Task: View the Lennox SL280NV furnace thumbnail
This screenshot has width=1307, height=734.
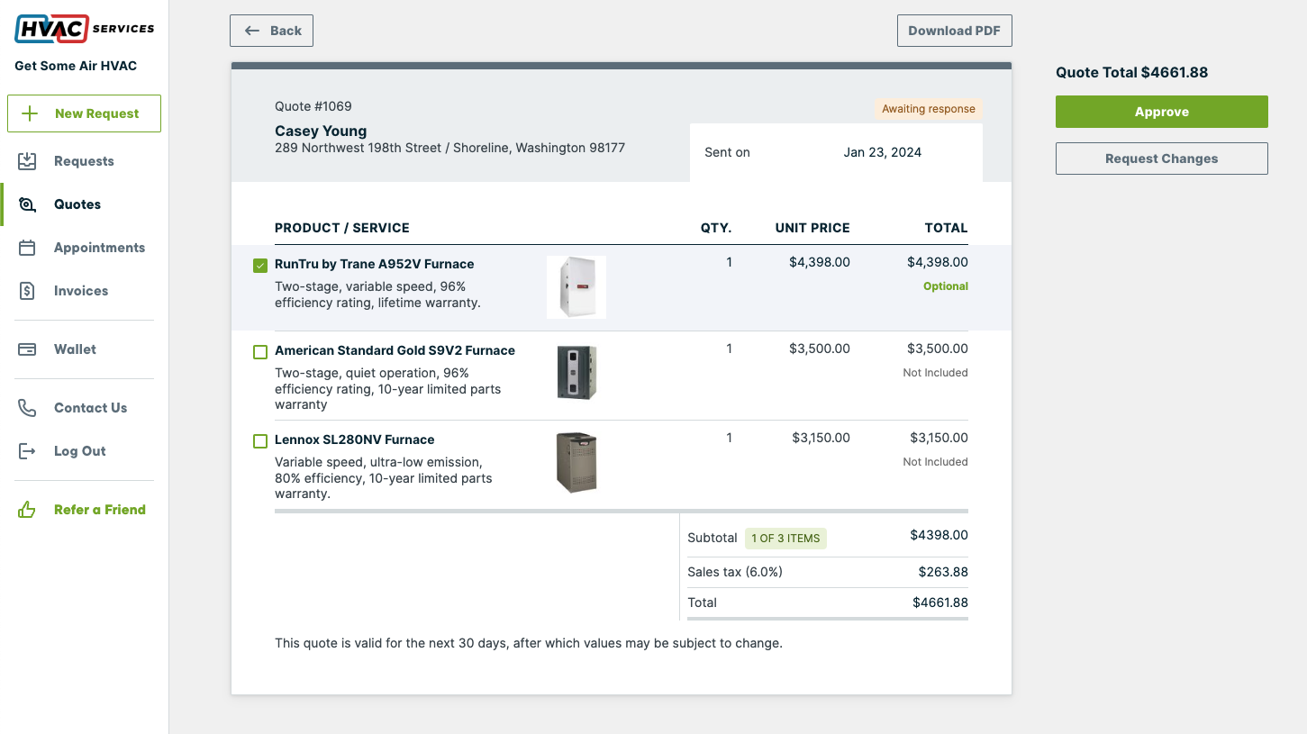Action: 576,463
